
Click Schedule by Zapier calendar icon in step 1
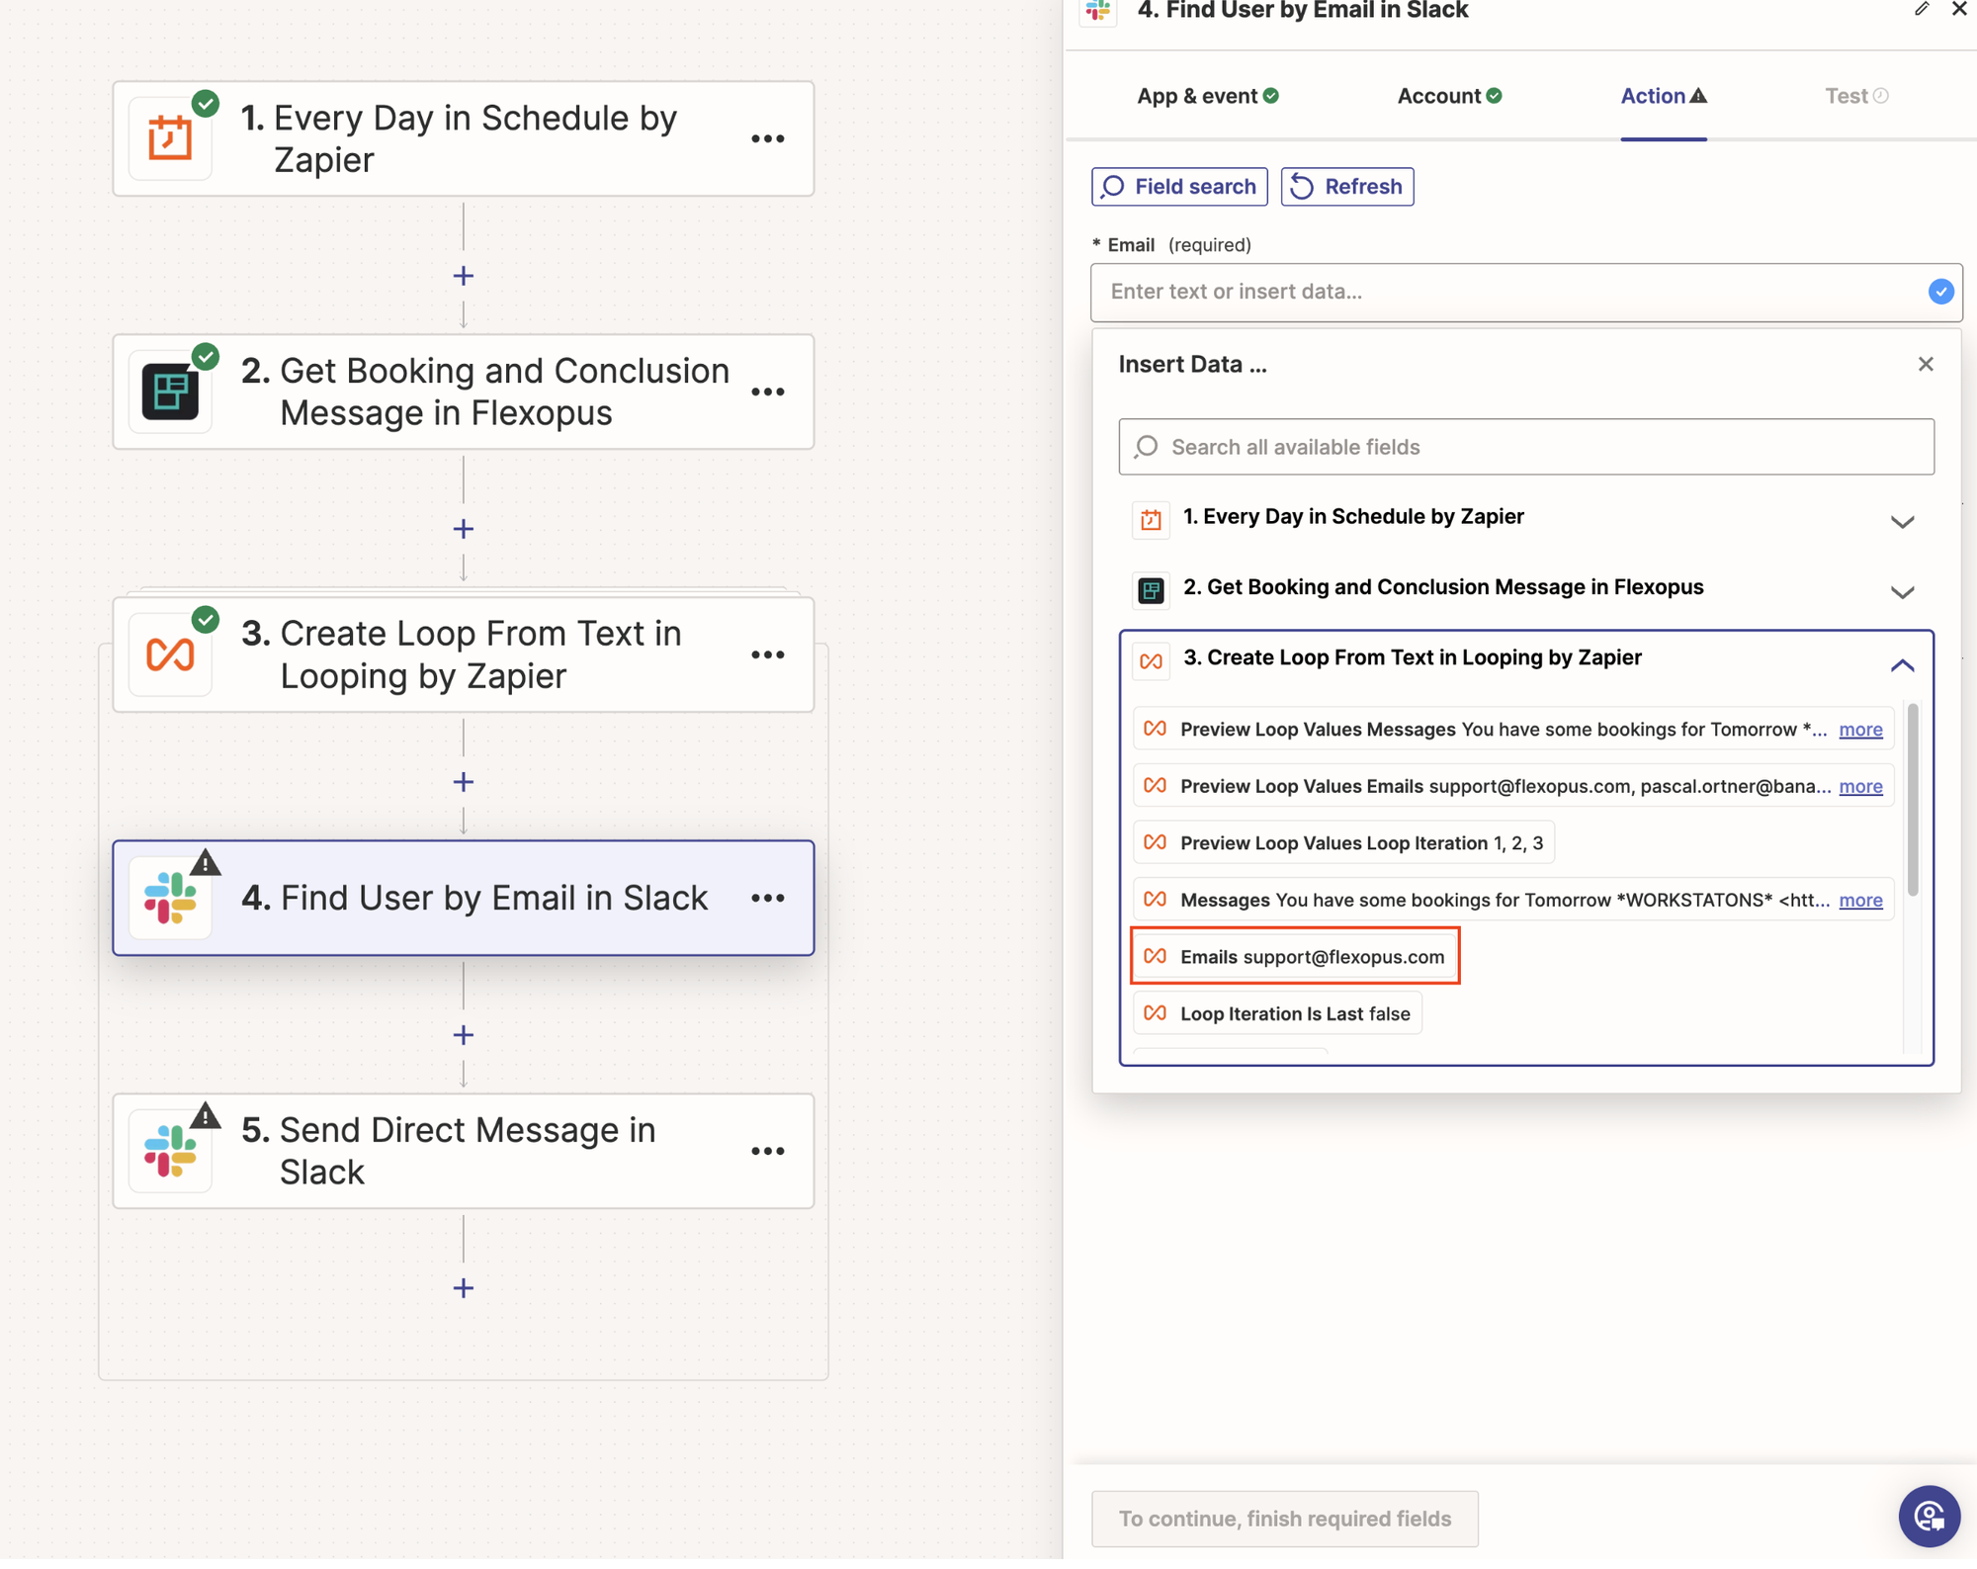click(x=170, y=138)
